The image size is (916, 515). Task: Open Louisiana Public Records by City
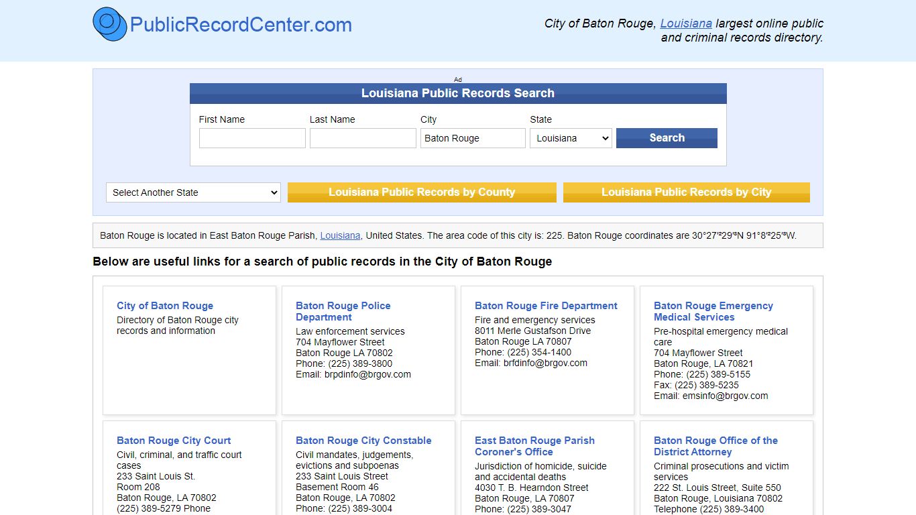[x=686, y=192]
